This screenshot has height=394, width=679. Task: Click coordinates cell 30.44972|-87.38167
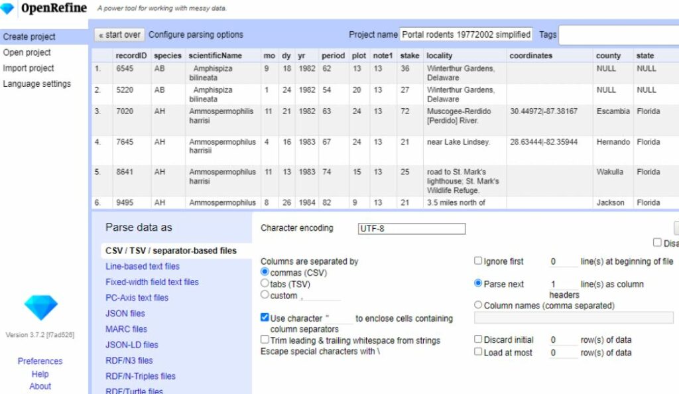(544, 111)
